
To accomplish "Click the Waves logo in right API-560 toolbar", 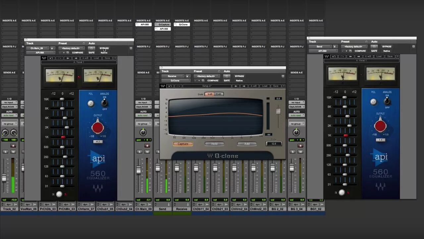I will pyautogui.click(x=327, y=56).
